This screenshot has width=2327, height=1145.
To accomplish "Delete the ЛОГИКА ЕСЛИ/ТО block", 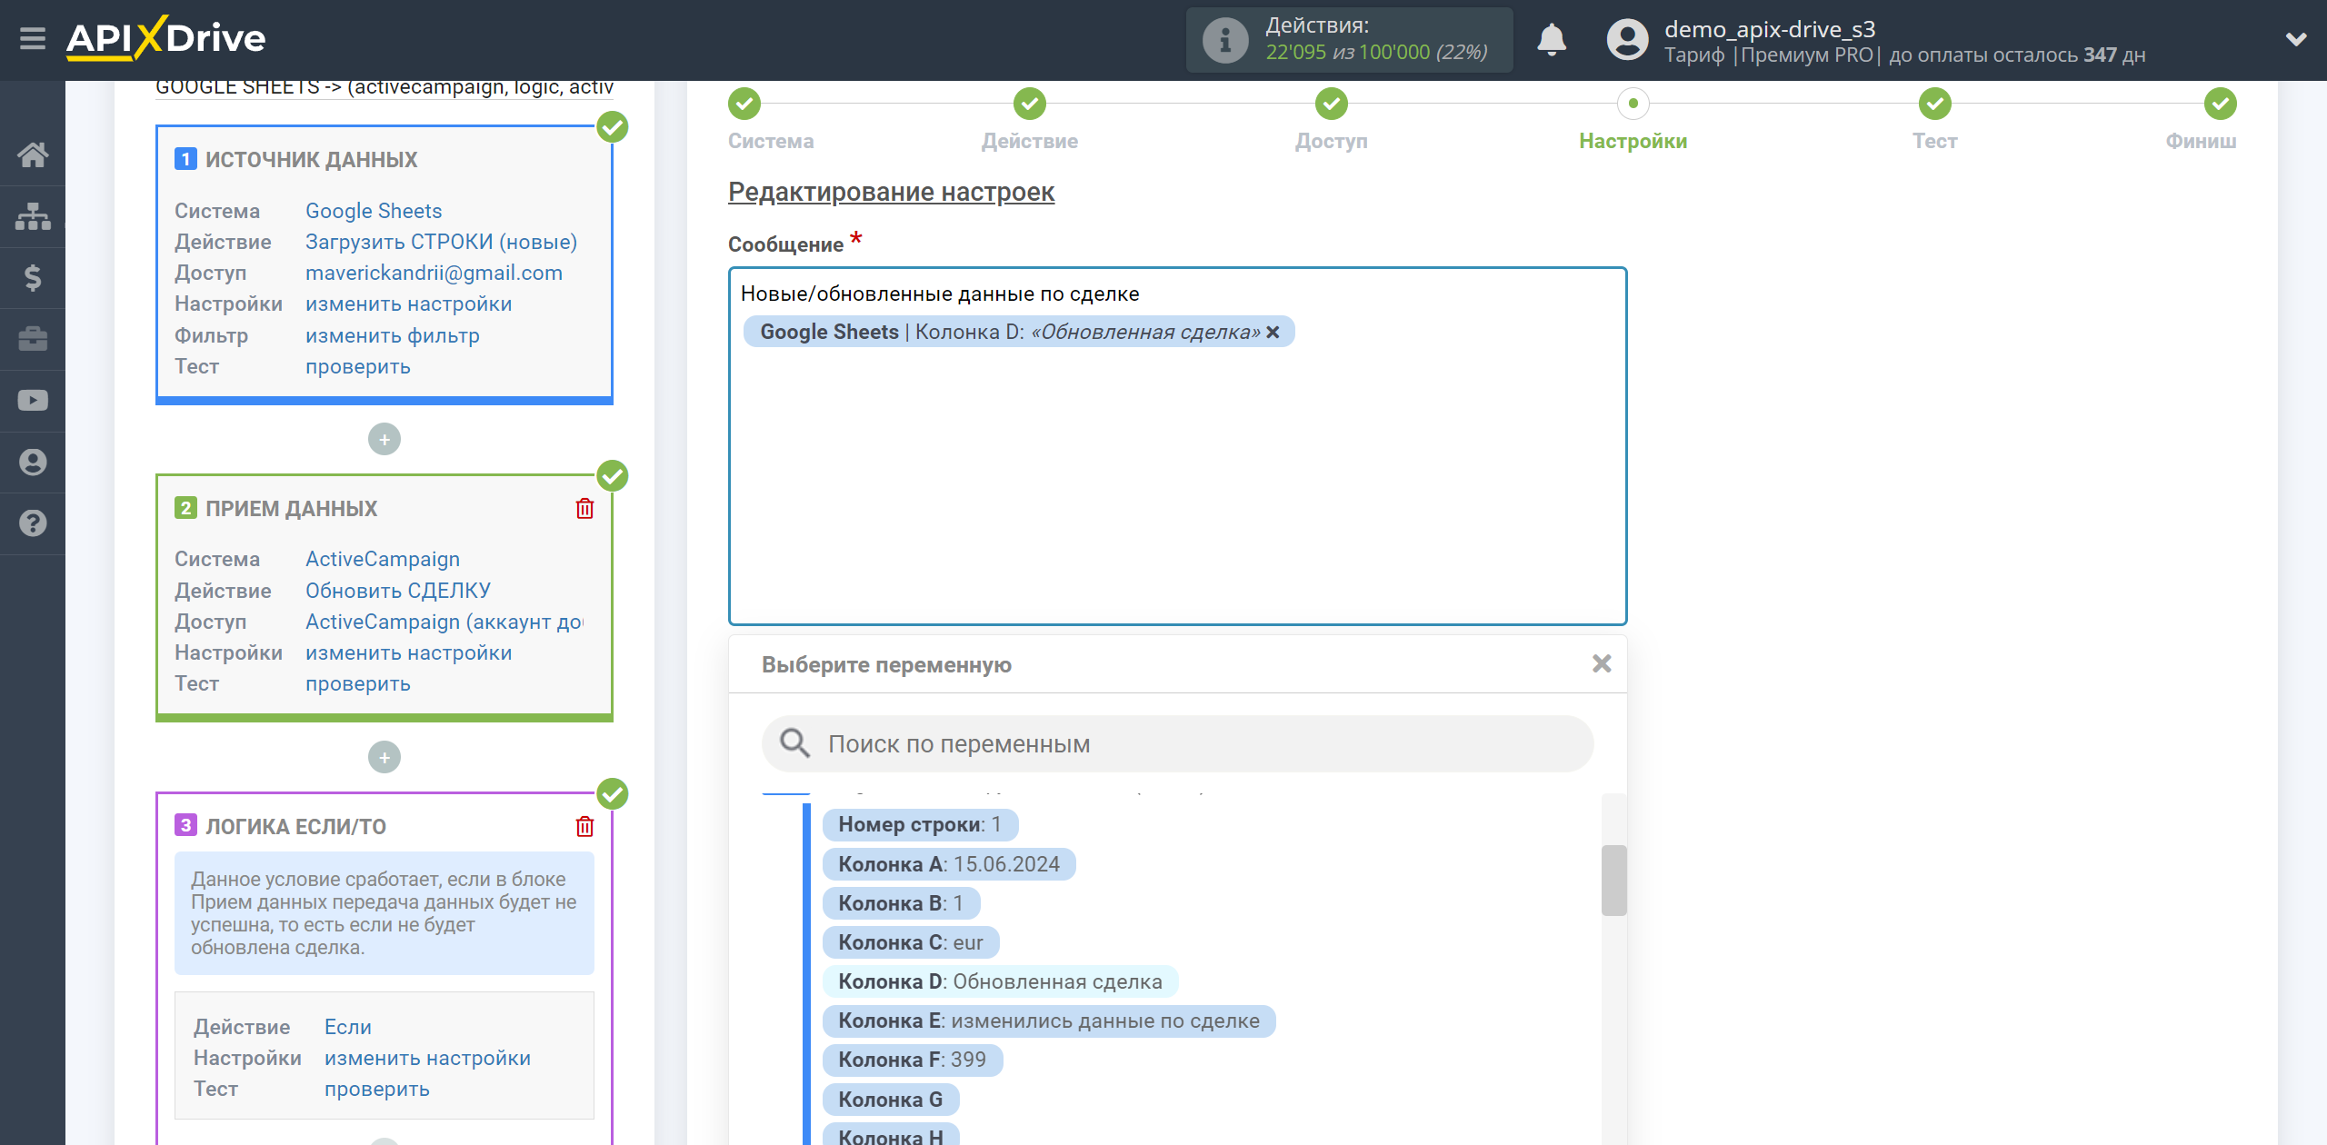I will pos(584,826).
